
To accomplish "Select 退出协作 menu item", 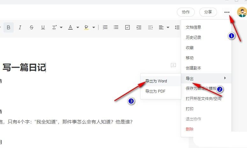I will (x=206, y=119).
